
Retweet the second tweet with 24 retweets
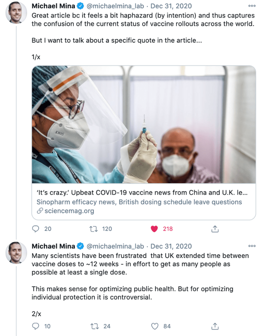click(x=94, y=326)
